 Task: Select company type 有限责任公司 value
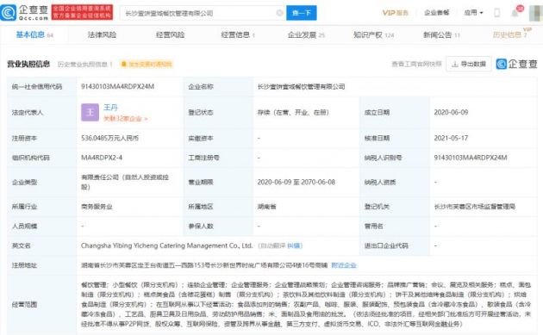(125, 182)
